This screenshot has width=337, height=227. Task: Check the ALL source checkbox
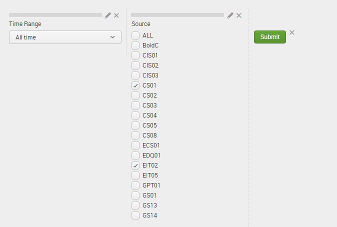135,35
